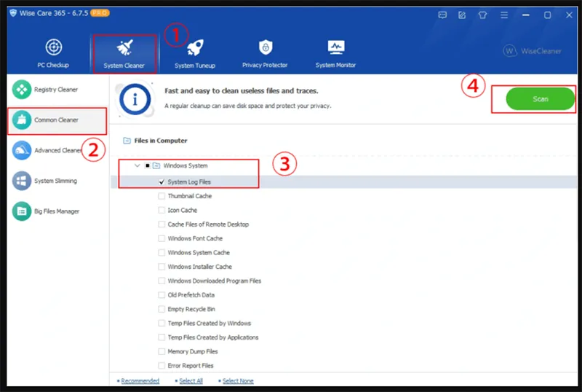582x392 pixels.
Task: Check the Windows System Cache checkbox
Action: [x=162, y=253]
